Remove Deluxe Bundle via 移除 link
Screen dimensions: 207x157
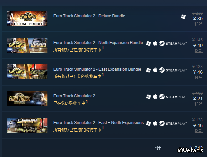198,24
